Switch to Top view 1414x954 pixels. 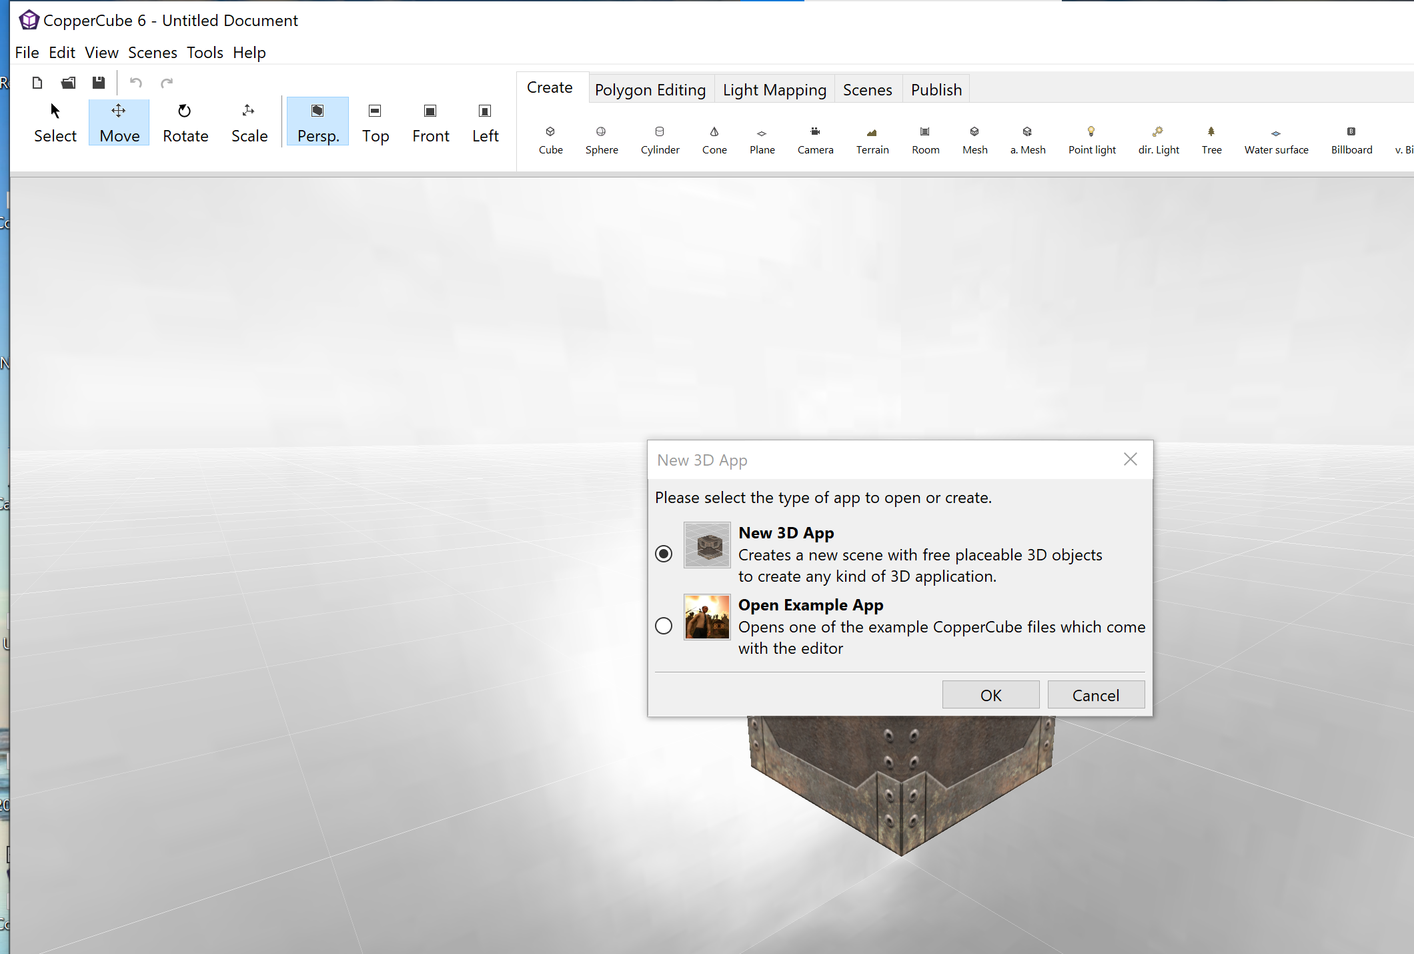(x=376, y=123)
